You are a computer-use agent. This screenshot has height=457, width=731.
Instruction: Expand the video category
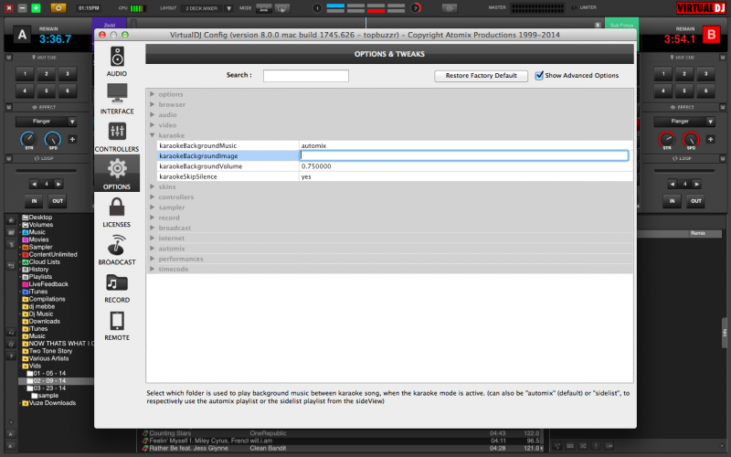152,125
